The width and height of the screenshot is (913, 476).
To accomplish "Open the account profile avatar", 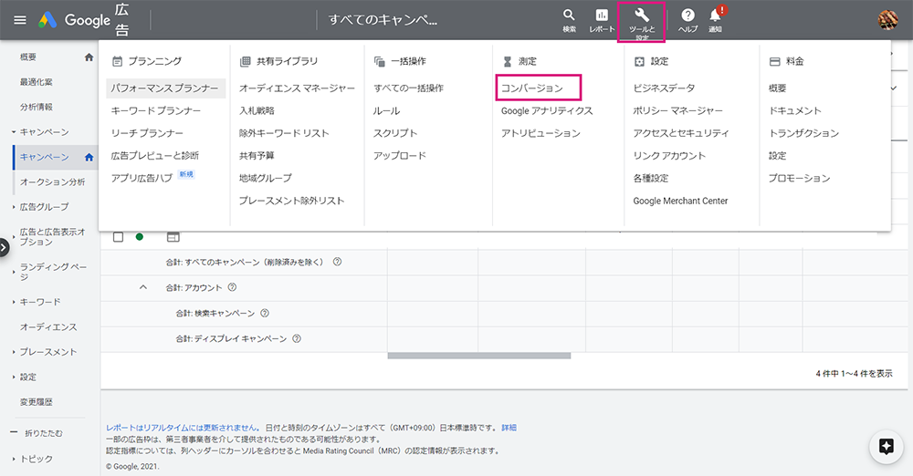I will (888, 20).
